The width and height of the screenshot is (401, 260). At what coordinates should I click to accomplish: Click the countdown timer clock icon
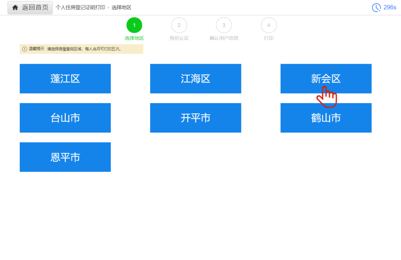tap(376, 7)
